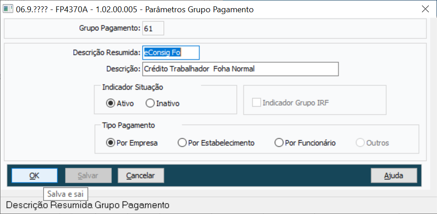Viewport: 437px width, 214px height.
Task: Focus the Descrição Resumida text field
Action: point(171,53)
